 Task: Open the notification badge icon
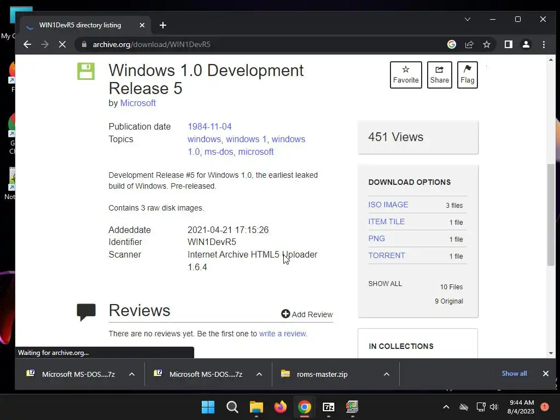point(544,407)
